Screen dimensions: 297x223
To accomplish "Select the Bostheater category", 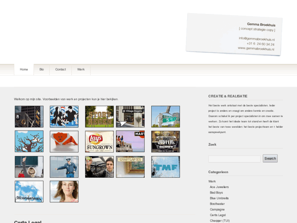I will click(x=217, y=204).
